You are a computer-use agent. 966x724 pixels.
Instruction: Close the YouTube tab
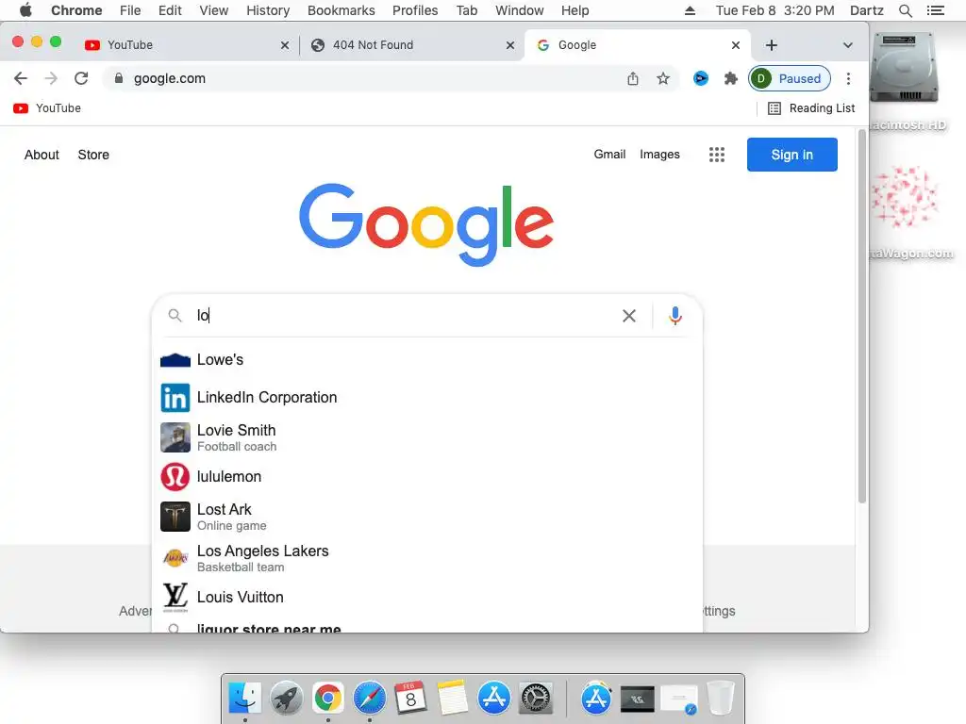click(x=285, y=45)
